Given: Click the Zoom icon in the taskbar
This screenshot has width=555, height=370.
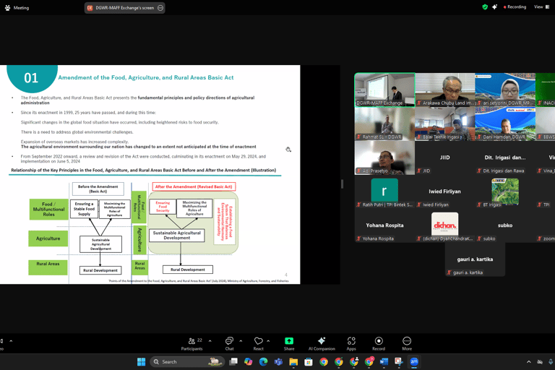Looking at the screenshot, I should point(414,361).
